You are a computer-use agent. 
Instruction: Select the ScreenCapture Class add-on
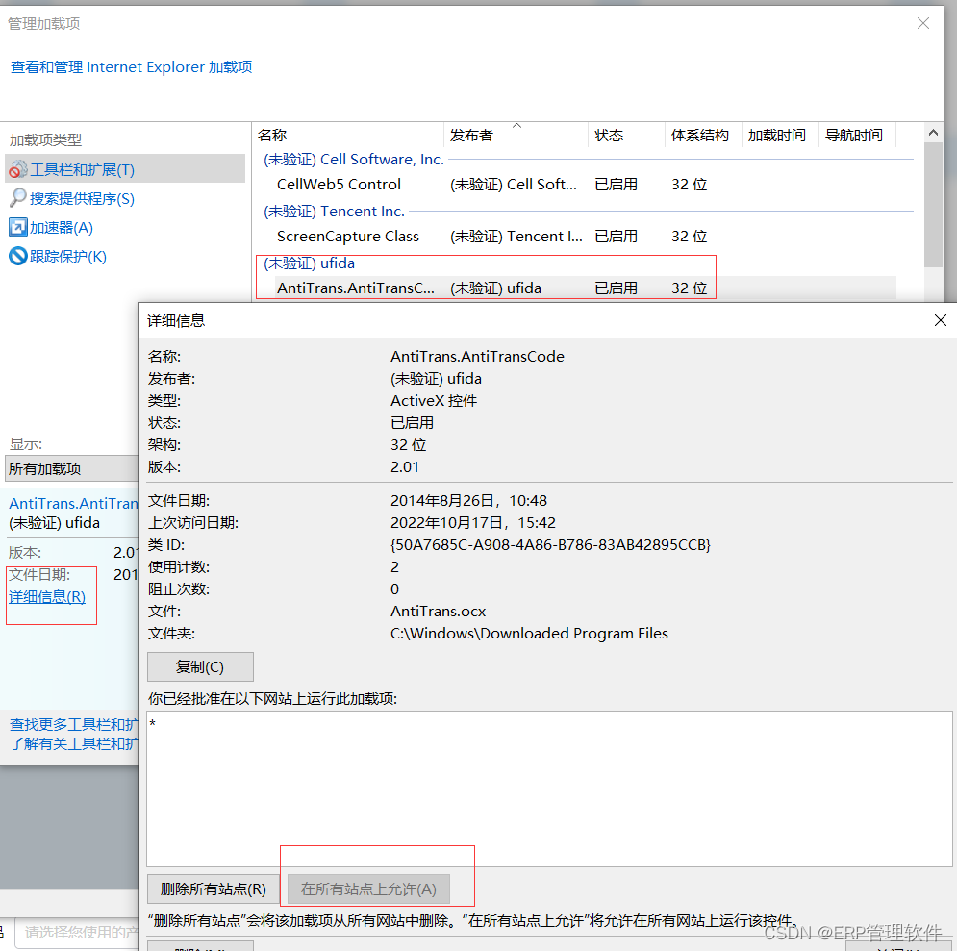(347, 236)
